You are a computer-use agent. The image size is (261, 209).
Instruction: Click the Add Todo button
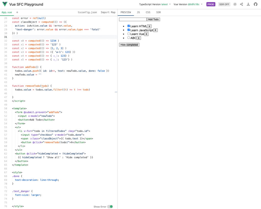[153, 19]
